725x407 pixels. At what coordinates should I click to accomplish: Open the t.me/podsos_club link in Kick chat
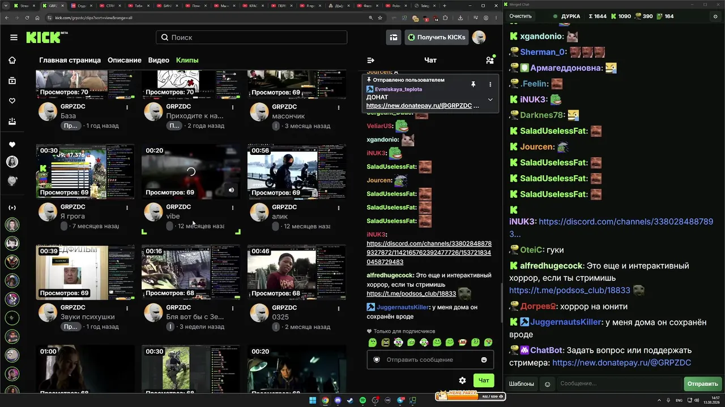point(411,294)
